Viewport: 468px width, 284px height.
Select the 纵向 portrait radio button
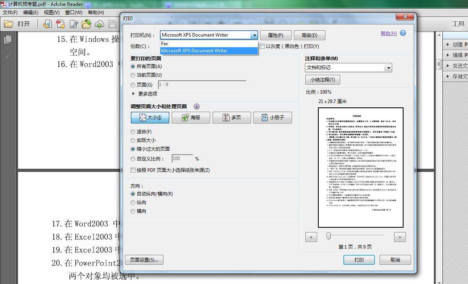click(x=133, y=203)
